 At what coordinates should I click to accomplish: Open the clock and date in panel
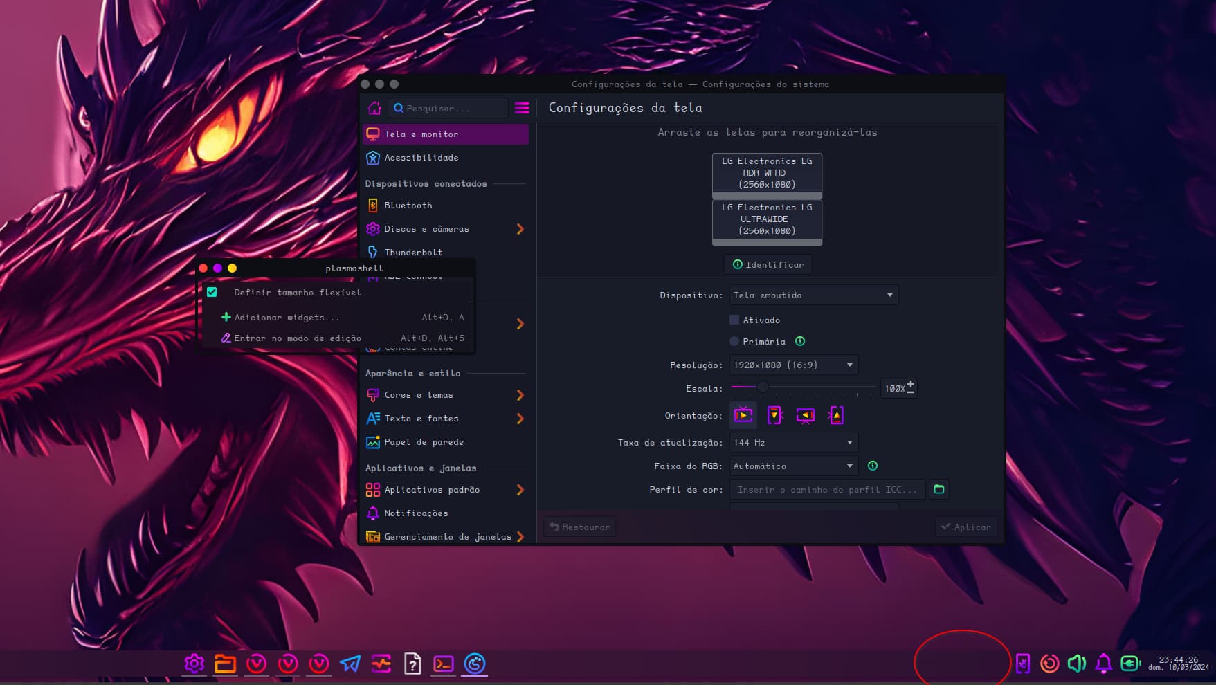1179,664
